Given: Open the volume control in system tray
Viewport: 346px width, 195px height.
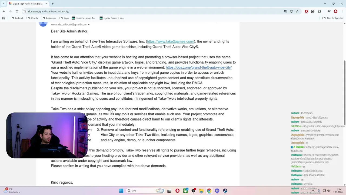Looking at the screenshot, I should pyautogui.click(x=329, y=191).
